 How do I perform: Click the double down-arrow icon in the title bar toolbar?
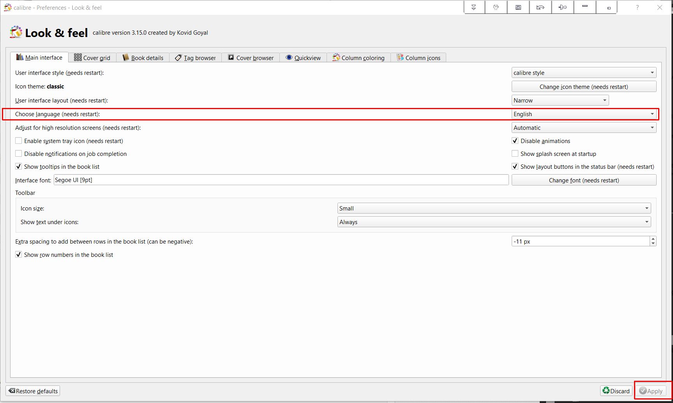[474, 7]
